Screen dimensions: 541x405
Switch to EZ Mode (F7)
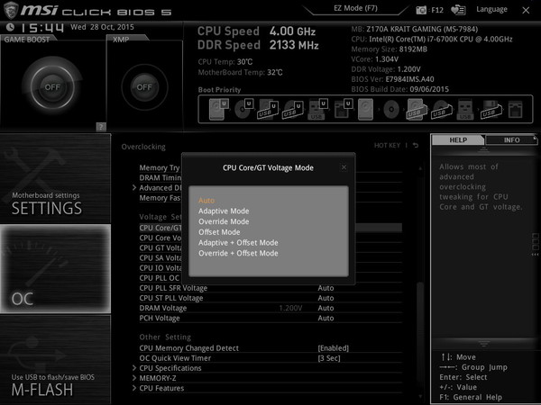(355, 8)
